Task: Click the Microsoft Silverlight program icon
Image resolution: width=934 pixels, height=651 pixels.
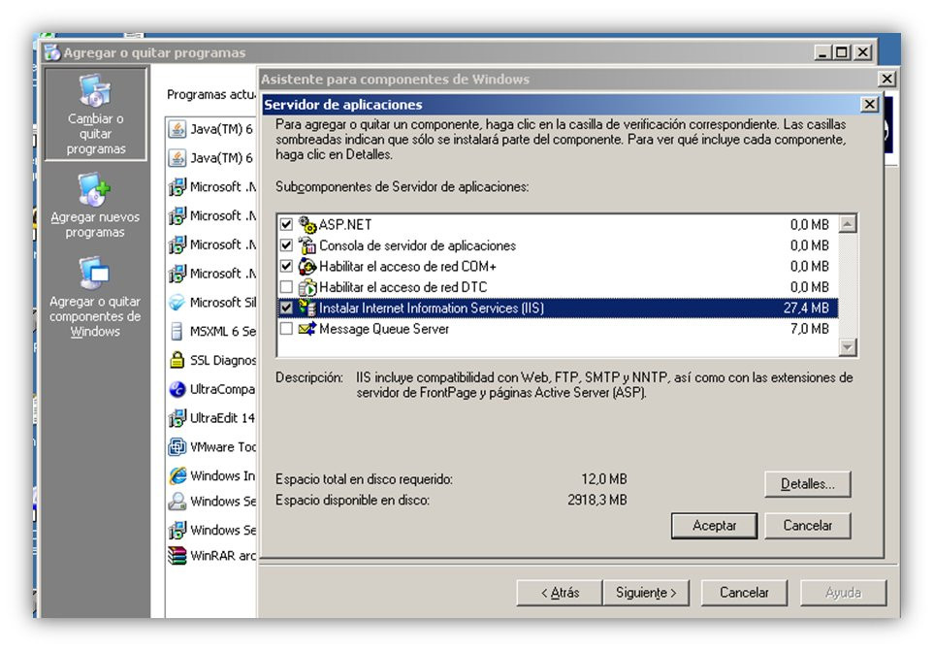Action: pos(177,302)
